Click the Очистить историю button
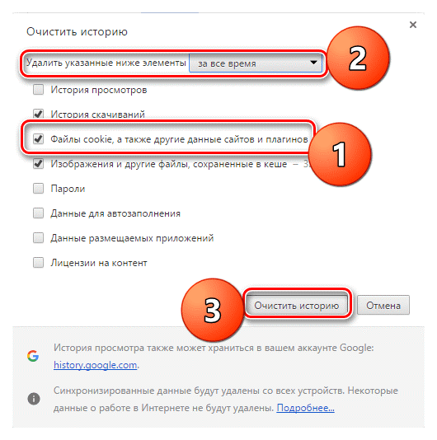 (297, 305)
